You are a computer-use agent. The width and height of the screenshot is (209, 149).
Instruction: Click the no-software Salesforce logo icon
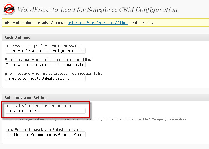(x=9, y=9)
